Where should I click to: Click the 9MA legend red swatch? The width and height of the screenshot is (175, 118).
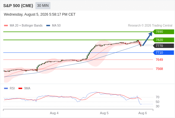(20, 88)
